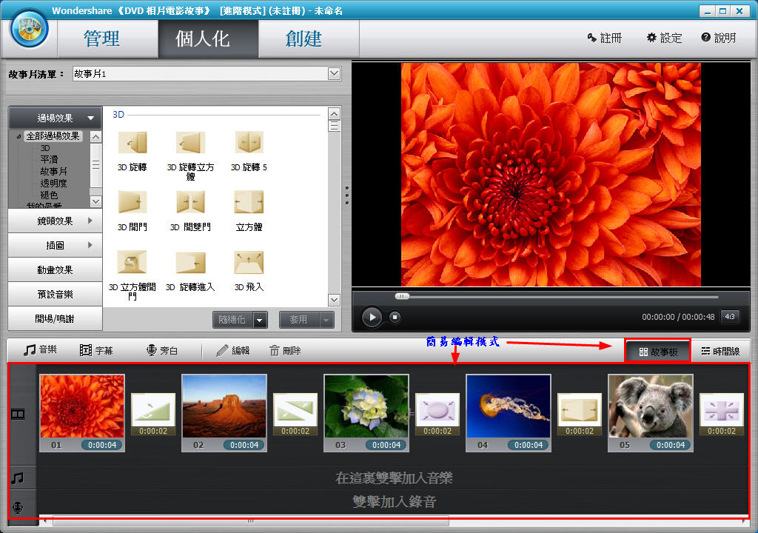758x533 pixels.
Task: Switch to 故事板 storyboard view
Action: click(657, 352)
